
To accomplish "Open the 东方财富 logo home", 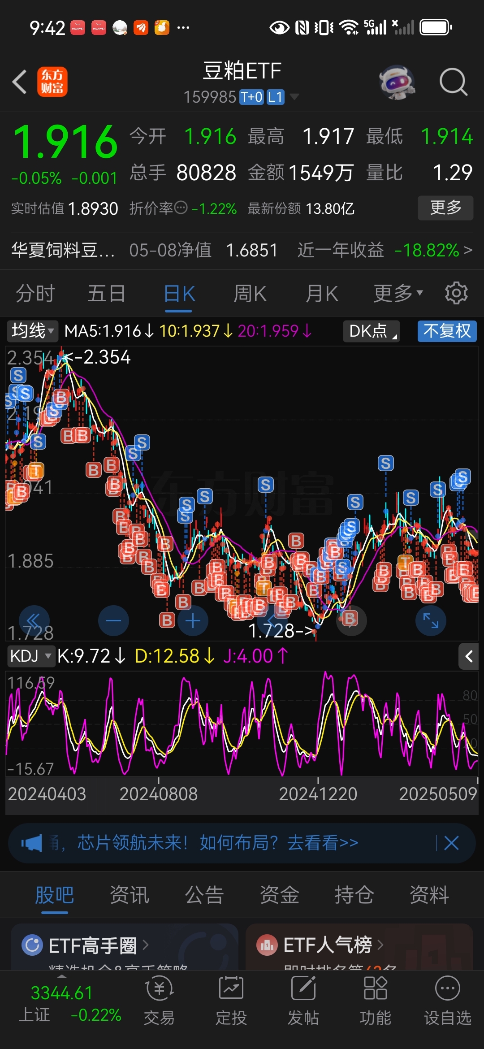I will [52, 82].
